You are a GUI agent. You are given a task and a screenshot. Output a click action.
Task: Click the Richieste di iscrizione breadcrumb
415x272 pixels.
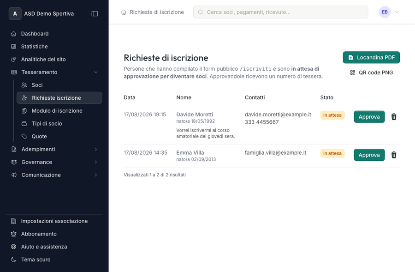coord(157,12)
